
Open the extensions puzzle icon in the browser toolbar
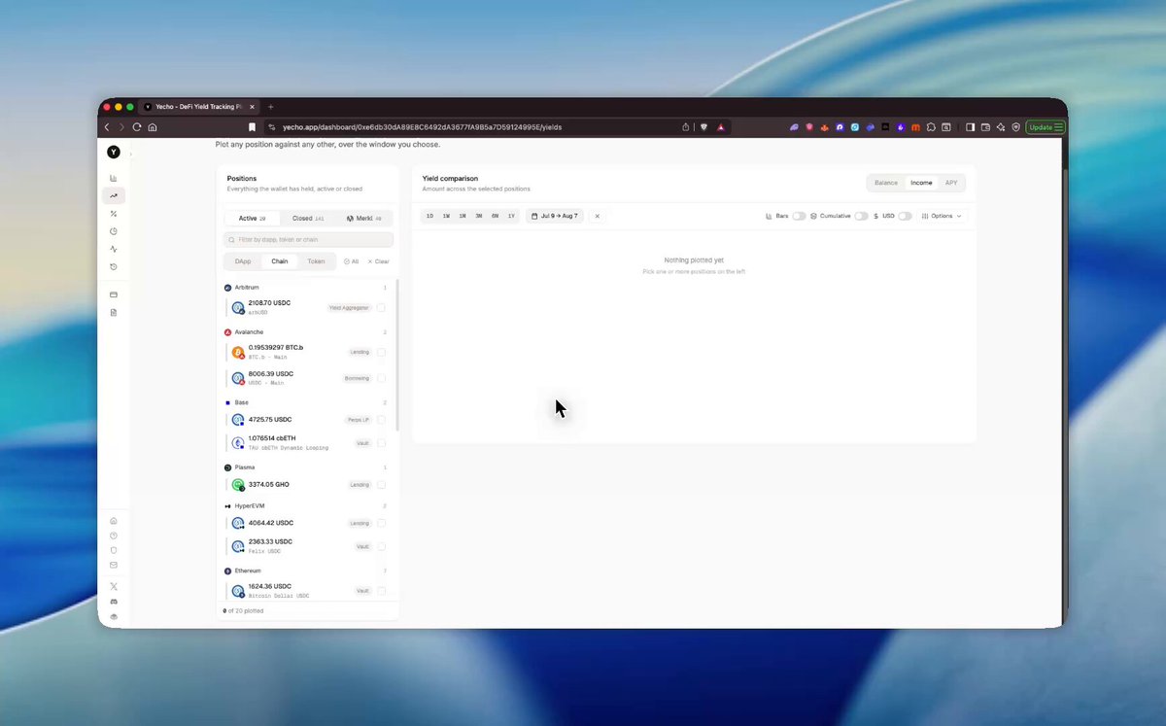[930, 127]
